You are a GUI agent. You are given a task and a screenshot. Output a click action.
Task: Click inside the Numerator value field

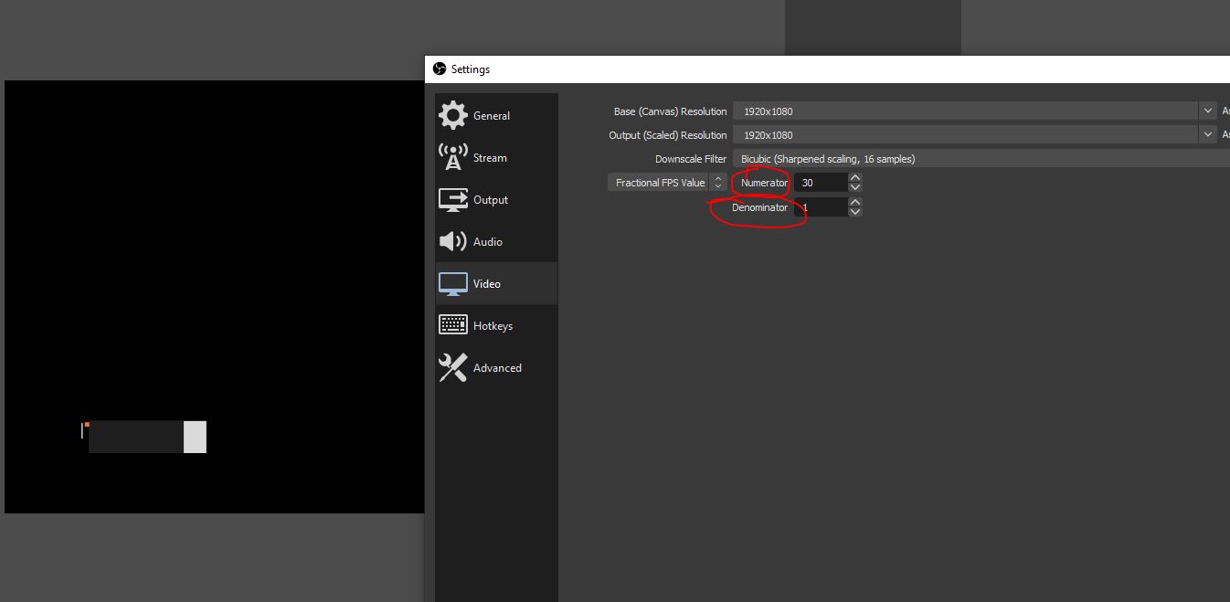point(822,182)
